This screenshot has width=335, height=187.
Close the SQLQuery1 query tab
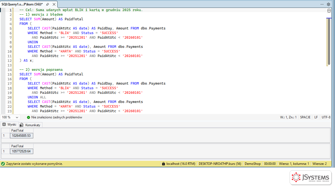click(54, 4)
